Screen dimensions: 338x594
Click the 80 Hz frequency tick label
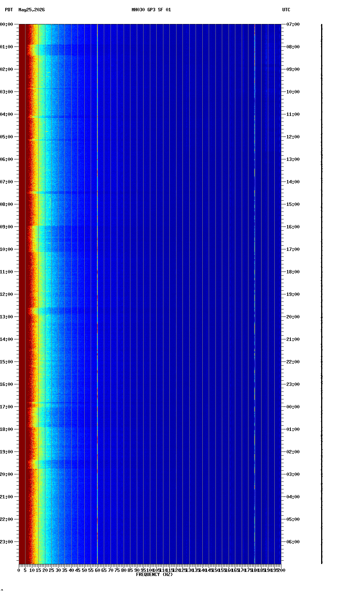click(124, 570)
